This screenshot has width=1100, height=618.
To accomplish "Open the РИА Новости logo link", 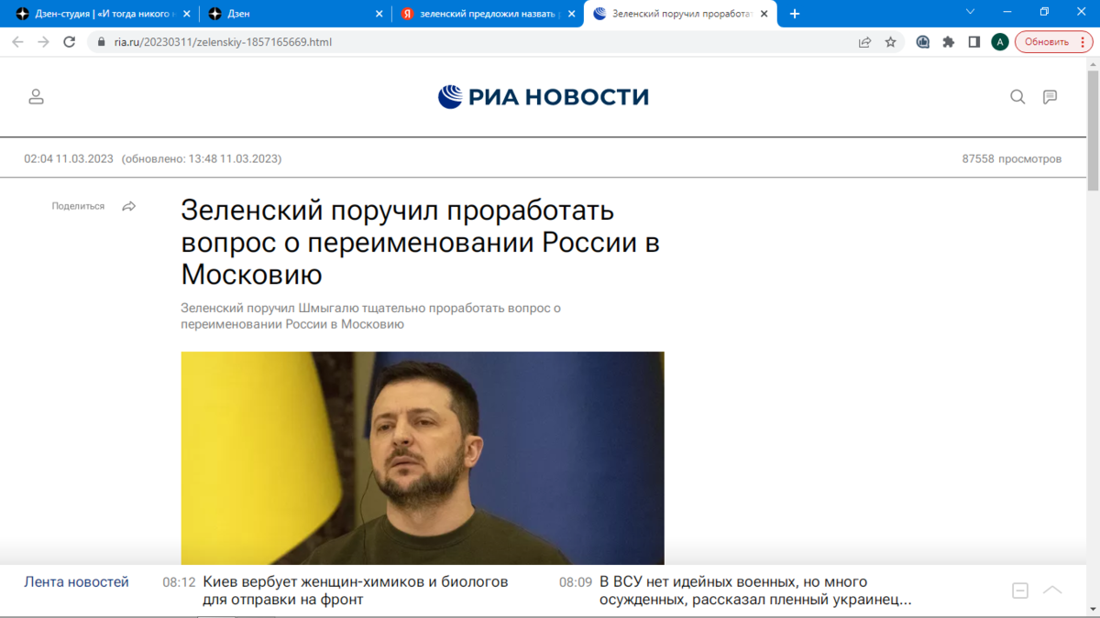I will tap(544, 96).
